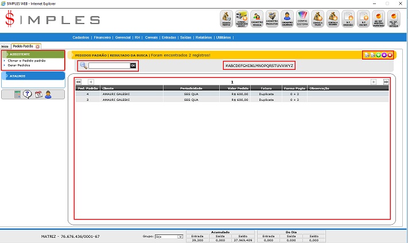Open the Cadastro Produtos toolbar icon

click(273, 19)
